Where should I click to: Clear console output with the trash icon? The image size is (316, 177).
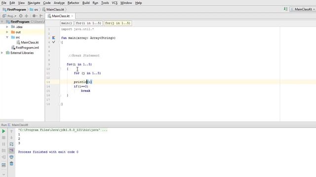(x=11, y=164)
